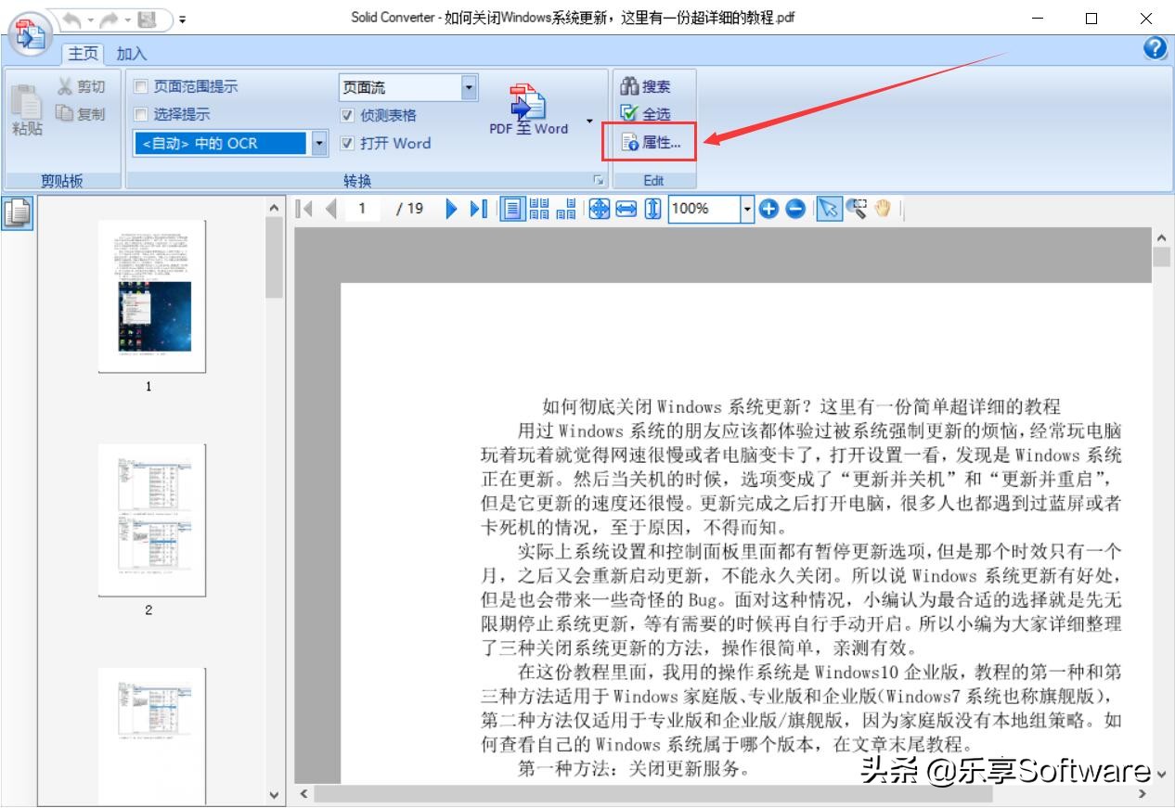Select the four-page grid view layout
Image resolution: width=1175 pixels, height=808 pixels.
pos(539,209)
